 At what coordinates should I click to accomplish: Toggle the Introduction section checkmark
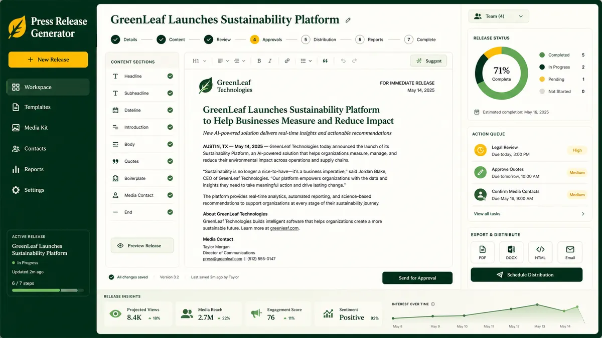[x=170, y=127]
